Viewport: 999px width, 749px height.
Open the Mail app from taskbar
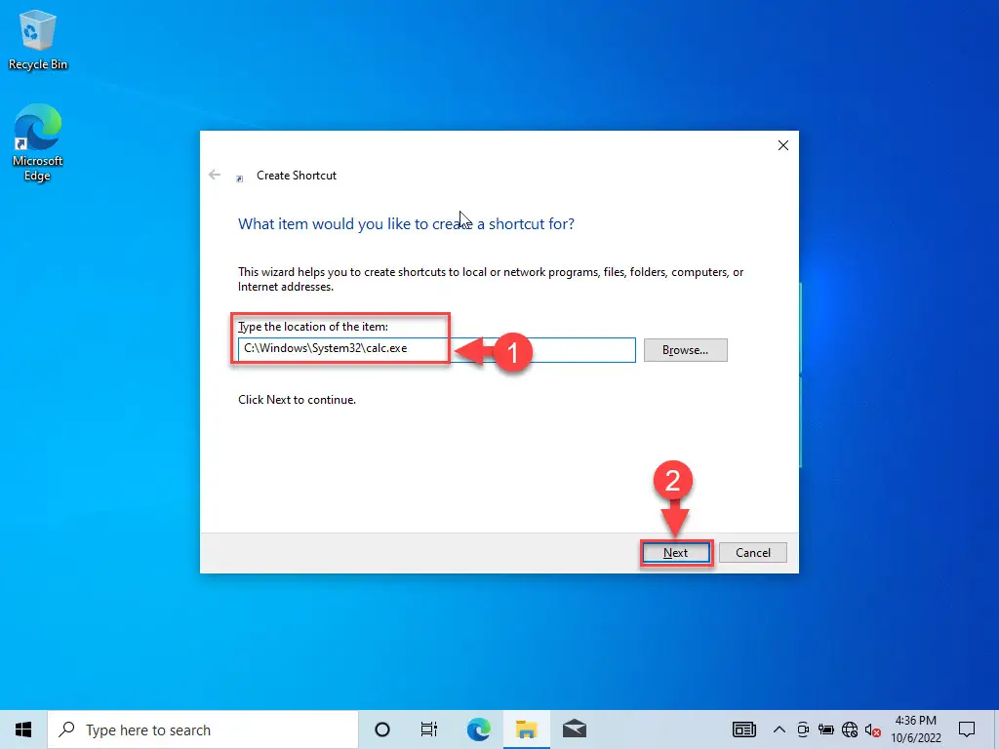pos(575,729)
